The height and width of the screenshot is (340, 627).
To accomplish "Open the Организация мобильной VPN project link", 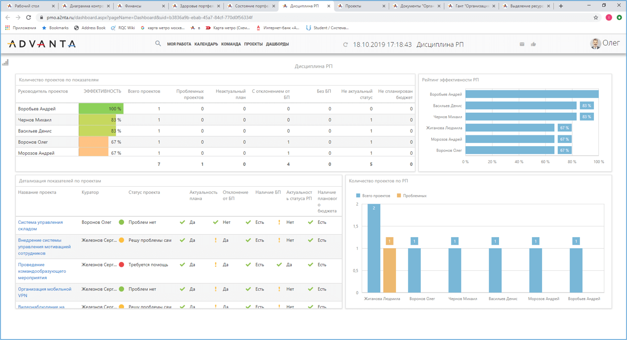I will pyautogui.click(x=45, y=292).
